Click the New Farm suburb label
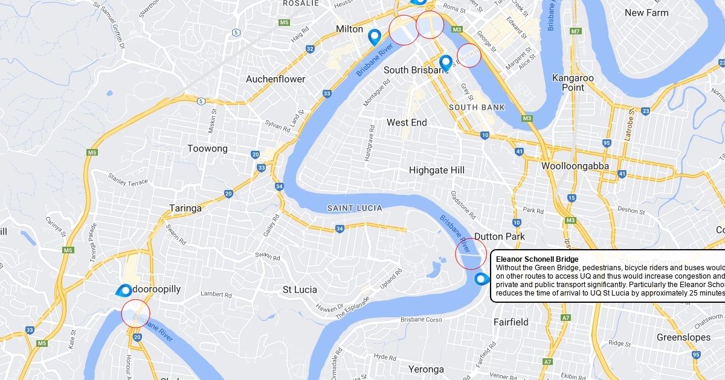 [646, 13]
